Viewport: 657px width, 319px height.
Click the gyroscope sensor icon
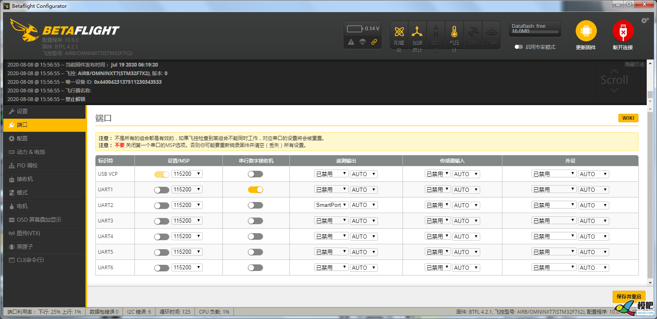point(399,32)
